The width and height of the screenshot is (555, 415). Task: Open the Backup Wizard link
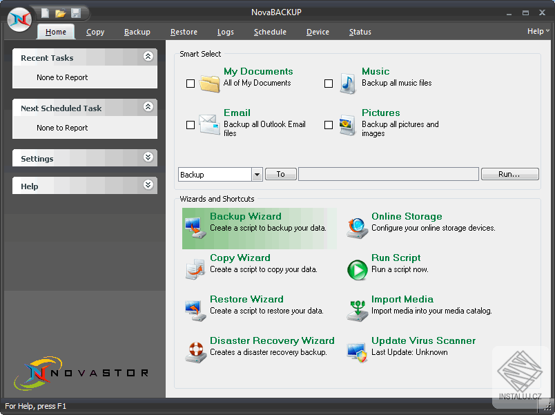tap(245, 216)
